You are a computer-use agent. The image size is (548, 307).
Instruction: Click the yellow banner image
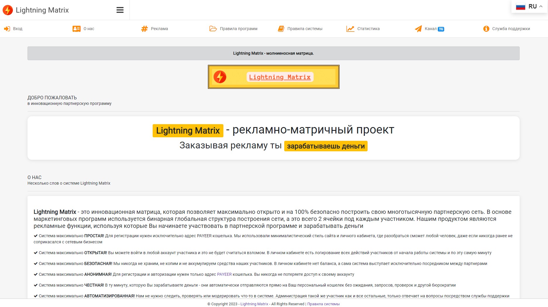pyautogui.click(x=274, y=77)
